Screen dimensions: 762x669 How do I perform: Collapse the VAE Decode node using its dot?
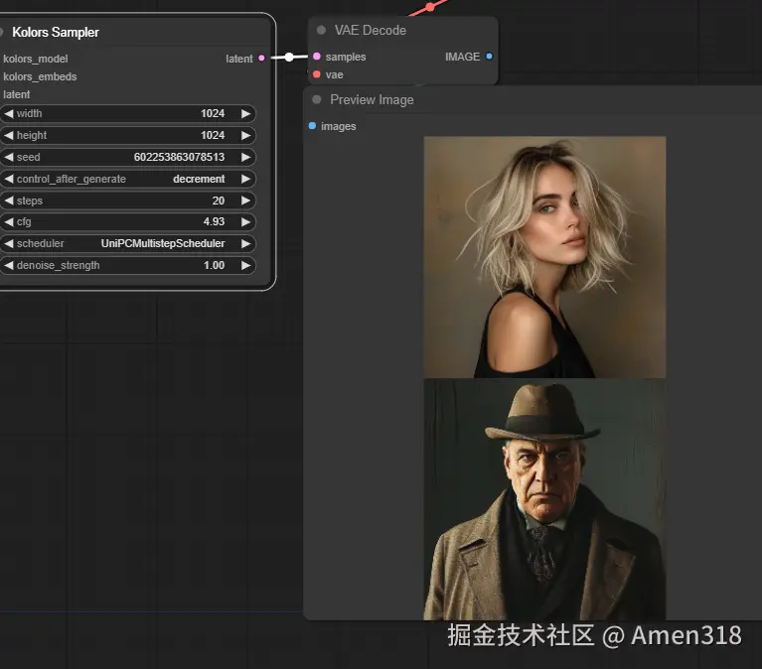(x=321, y=31)
